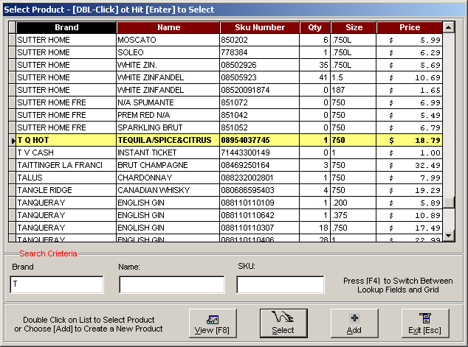468x347 pixels.
Task: Select the BRUT CHAMPAGNE cell
Action: point(168,165)
